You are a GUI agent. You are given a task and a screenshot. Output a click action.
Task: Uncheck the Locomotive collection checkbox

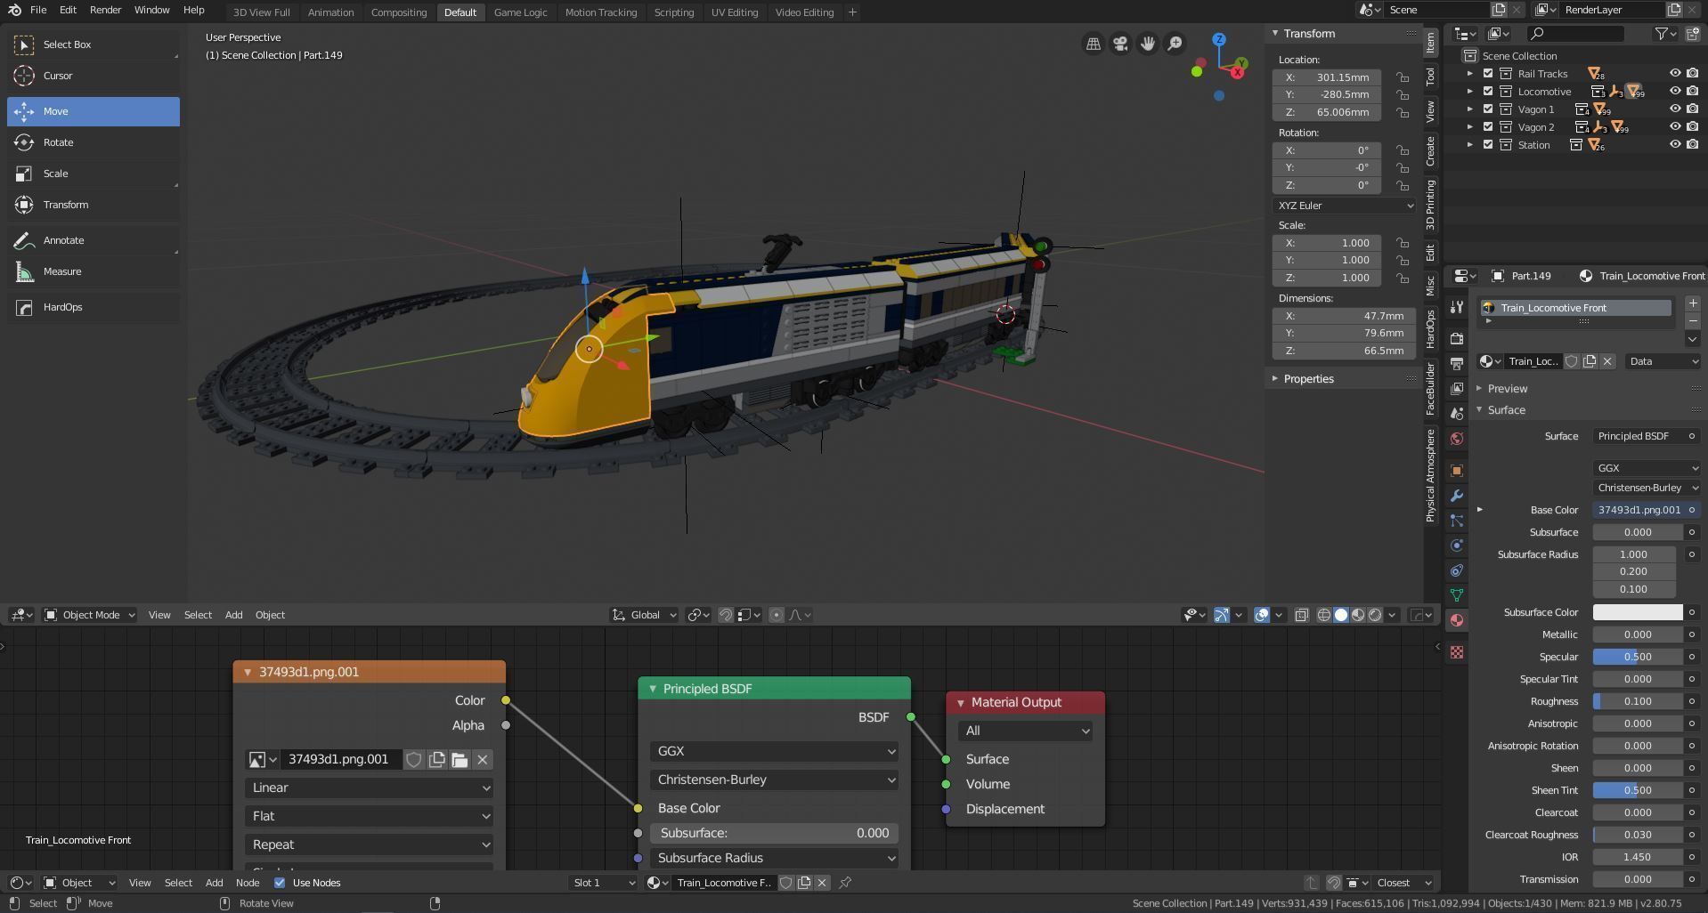point(1488,92)
